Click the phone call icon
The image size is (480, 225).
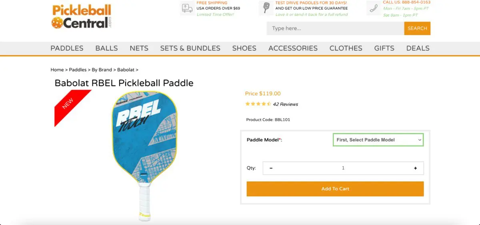click(374, 8)
